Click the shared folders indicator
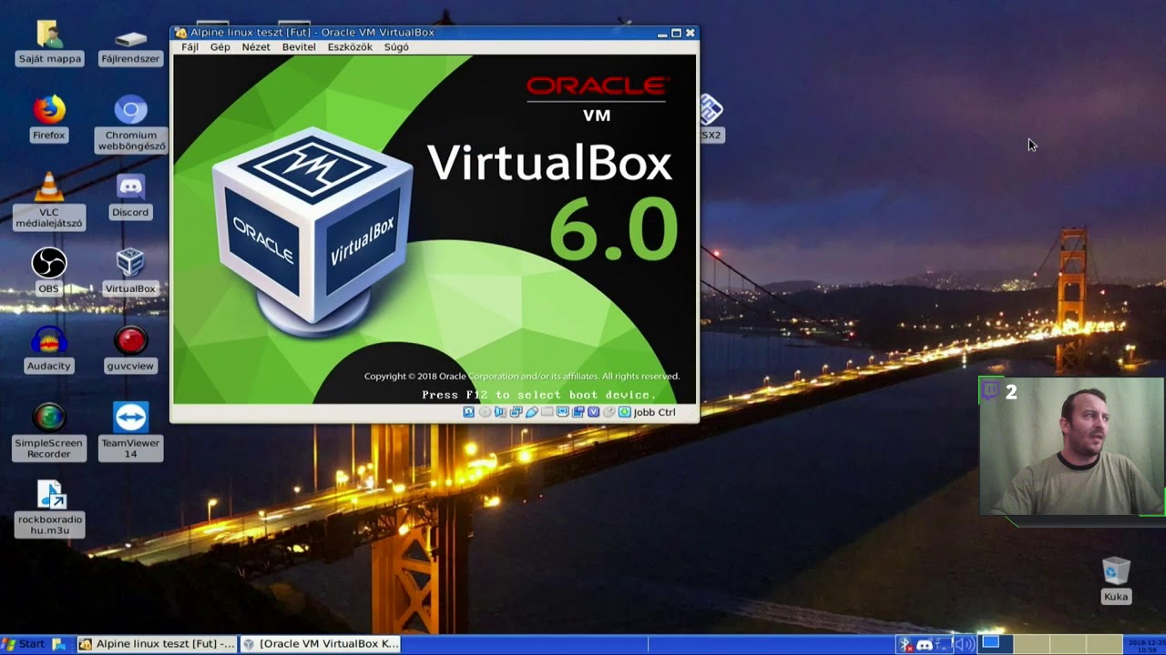Image resolution: width=1166 pixels, height=655 pixels. tap(547, 412)
